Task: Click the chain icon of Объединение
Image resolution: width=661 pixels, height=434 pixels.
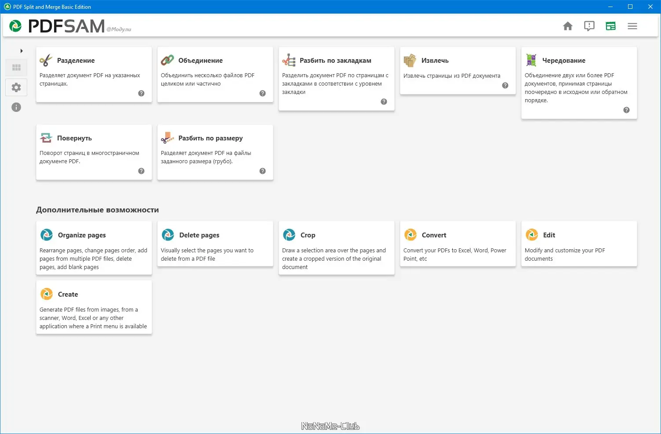Action: tap(167, 61)
